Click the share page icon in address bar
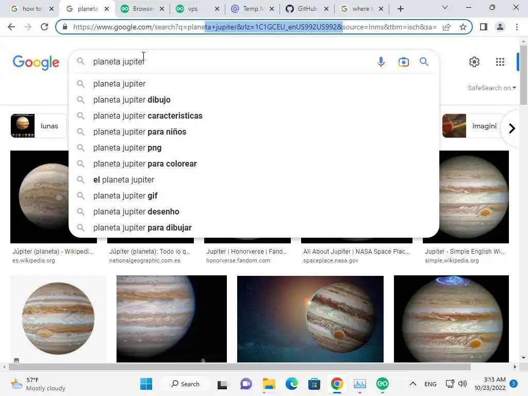Image resolution: width=528 pixels, height=396 pixels. coord(447,27)
